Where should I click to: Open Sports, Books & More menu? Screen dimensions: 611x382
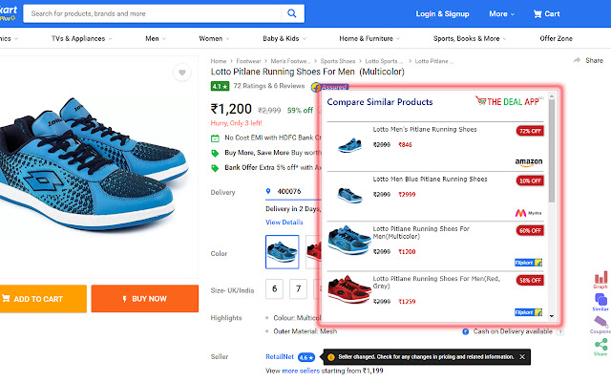469,39
